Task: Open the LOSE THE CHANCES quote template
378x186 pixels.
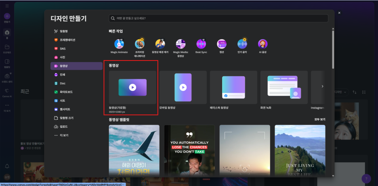Action: 189,150
